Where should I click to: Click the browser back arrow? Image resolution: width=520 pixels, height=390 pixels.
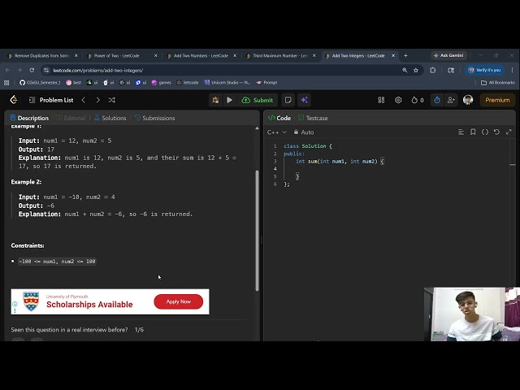pyautogui.click(x=7, y=71)
